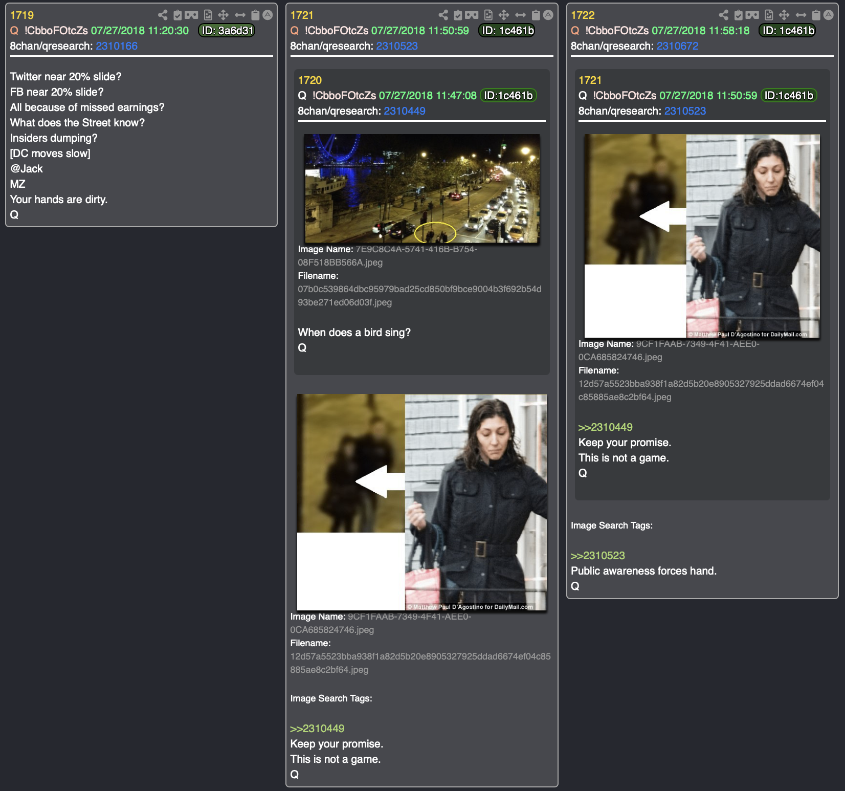Screen dimensions: 845x791
Task: Click the image file icon on post 1719
Action: click(208, 15)
